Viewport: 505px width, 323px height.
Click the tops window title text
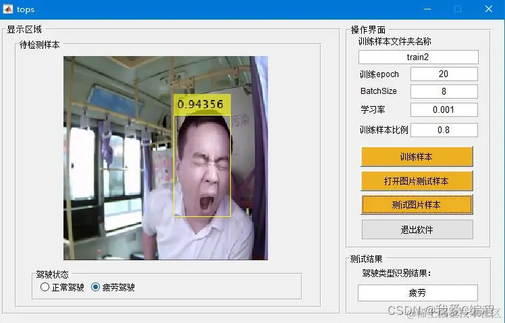click(x=26, y=9)
